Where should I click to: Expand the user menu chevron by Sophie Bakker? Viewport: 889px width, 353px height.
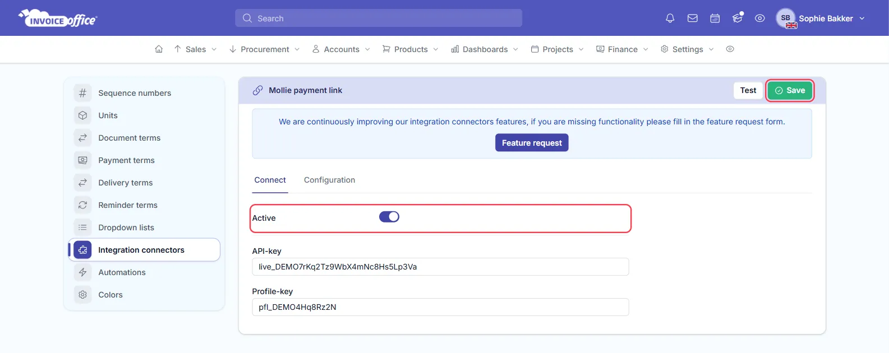(x=862, y=18)
